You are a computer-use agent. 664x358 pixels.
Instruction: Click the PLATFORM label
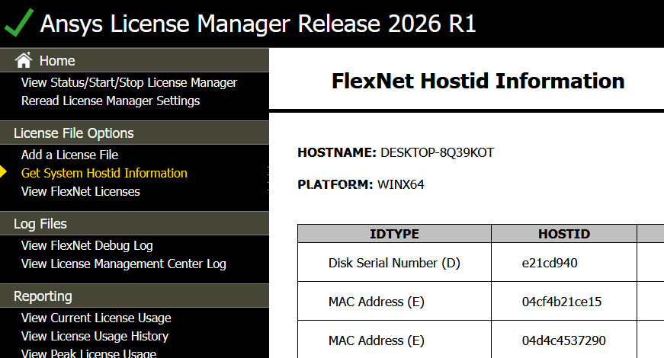point(335,184)
